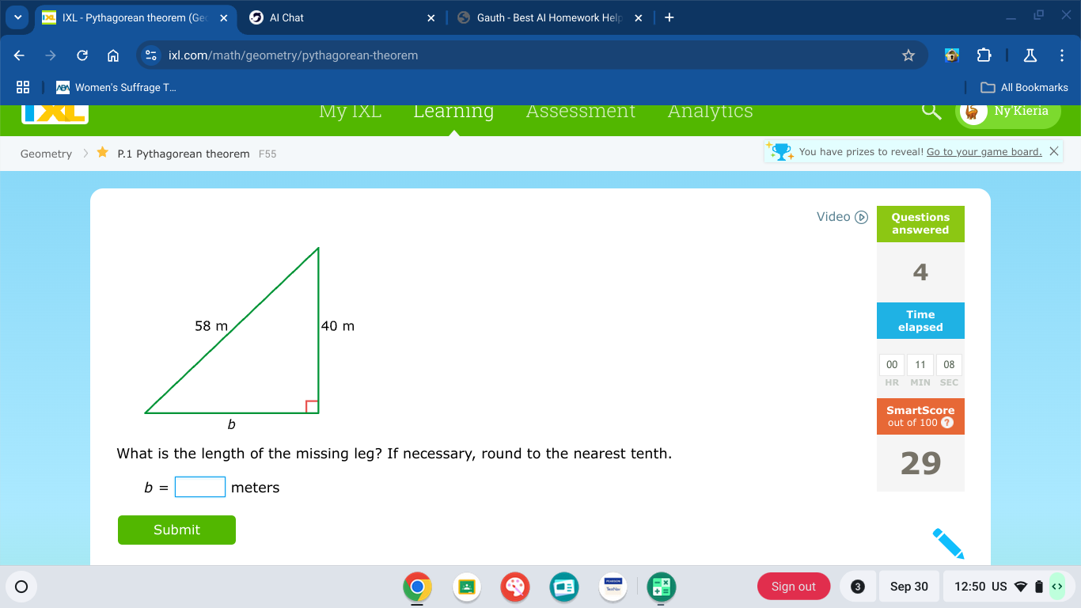The width and height of the screenshot is (1081, 608).
Task: Bookmark this page with star icon
Action: (x=908, y=55)
